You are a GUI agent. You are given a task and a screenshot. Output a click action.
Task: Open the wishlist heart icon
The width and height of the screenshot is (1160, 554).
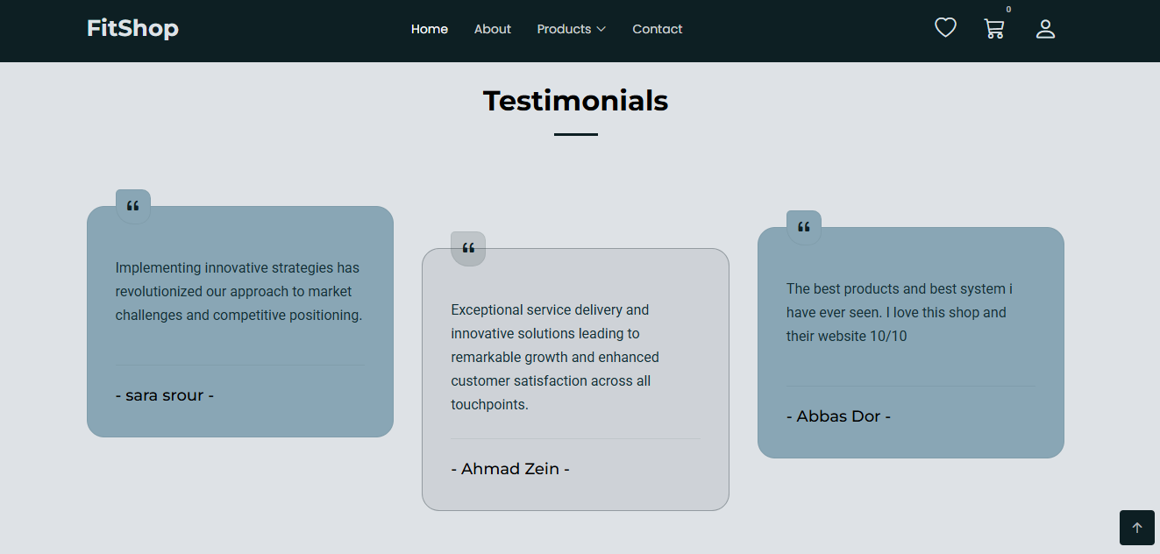coord(945,28)
